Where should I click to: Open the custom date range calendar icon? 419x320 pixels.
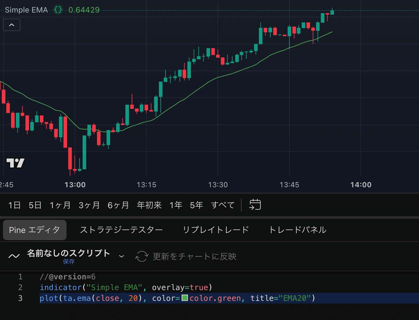(x=255, y=205)
